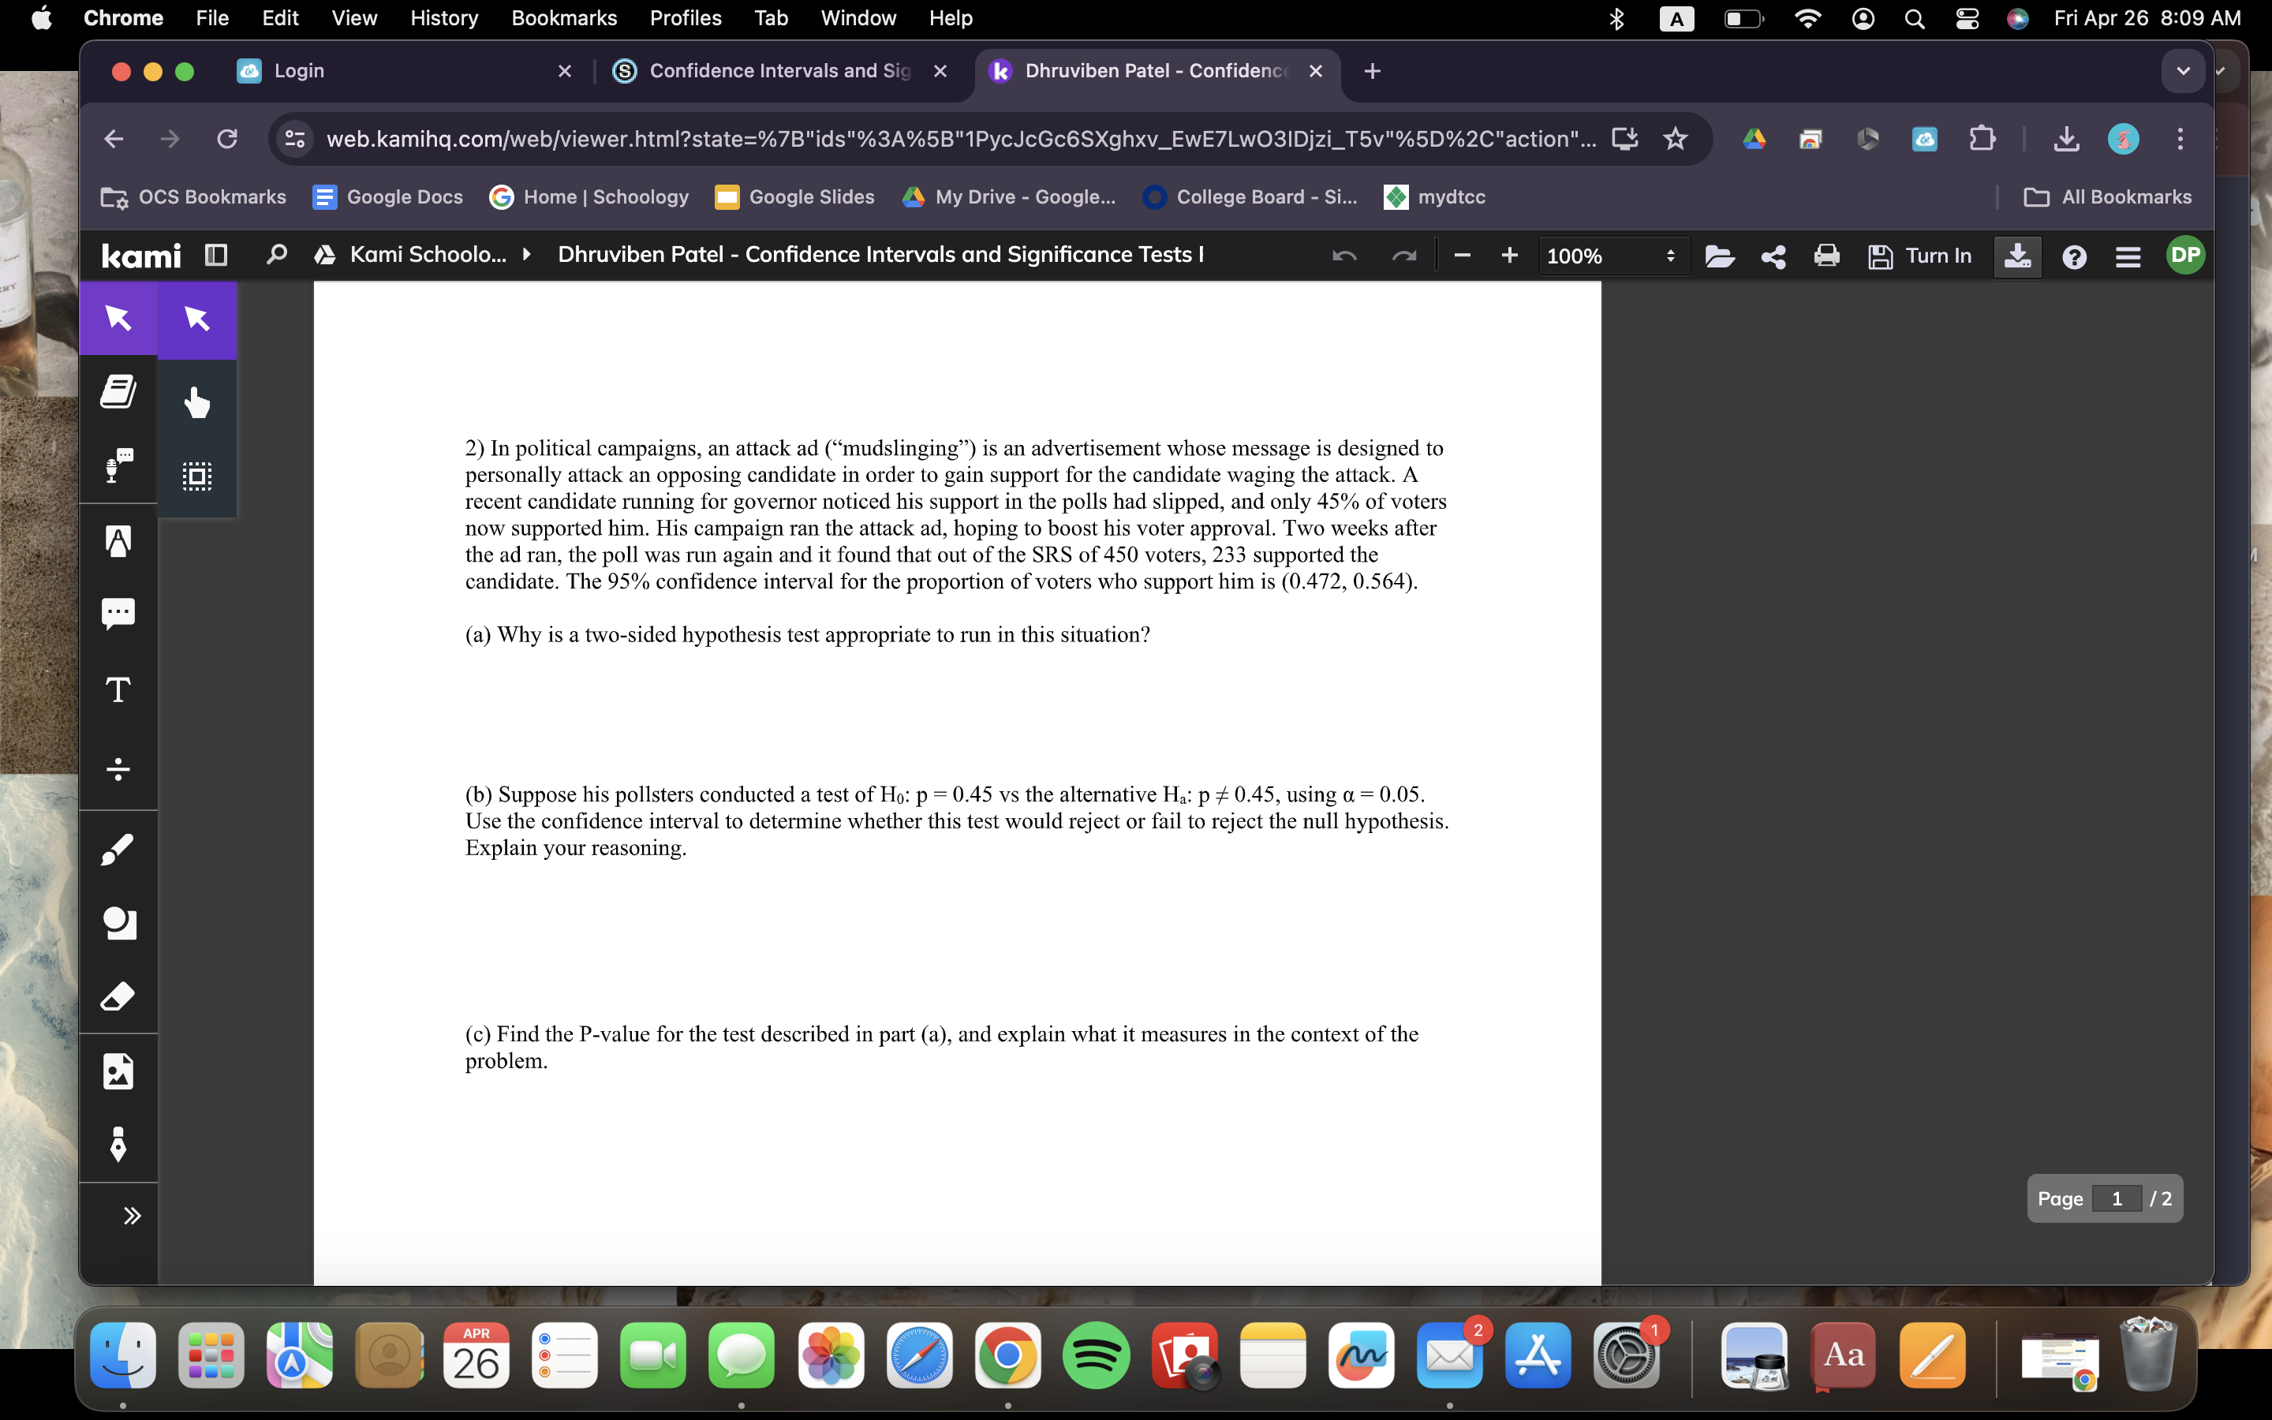Image resolution: width=2272 pixels, height=1420 pixels.
Task: Print the Kami document
Action: [1826, 256]
